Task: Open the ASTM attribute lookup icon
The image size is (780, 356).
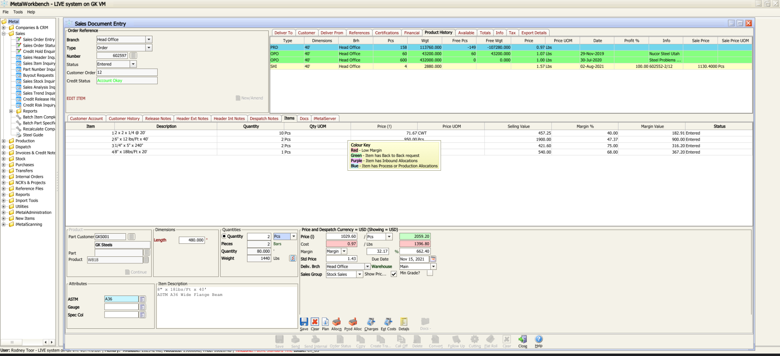Action: pos(142,299)
